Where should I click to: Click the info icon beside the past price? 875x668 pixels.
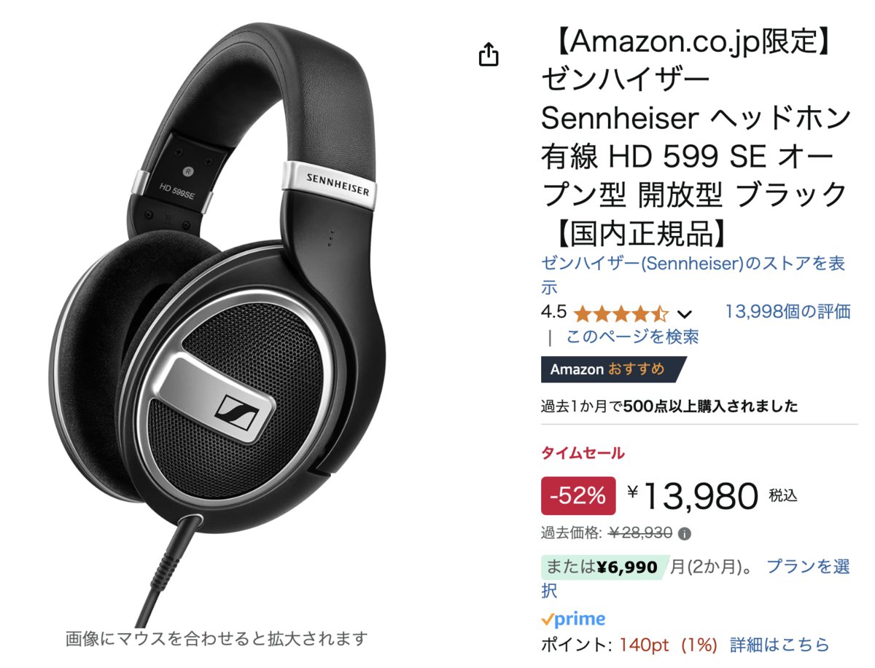[684, 534]
